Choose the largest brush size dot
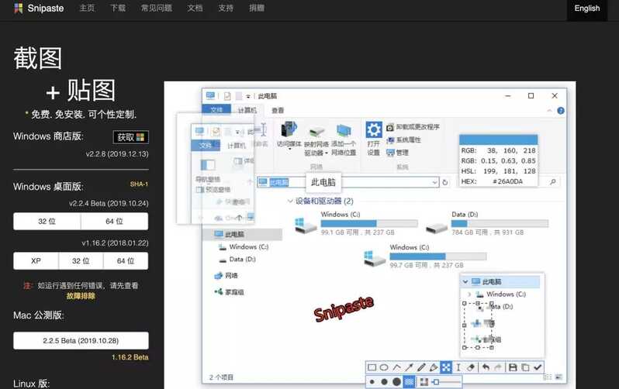Viewport: 619px width, 389px height. click(396, 382)
